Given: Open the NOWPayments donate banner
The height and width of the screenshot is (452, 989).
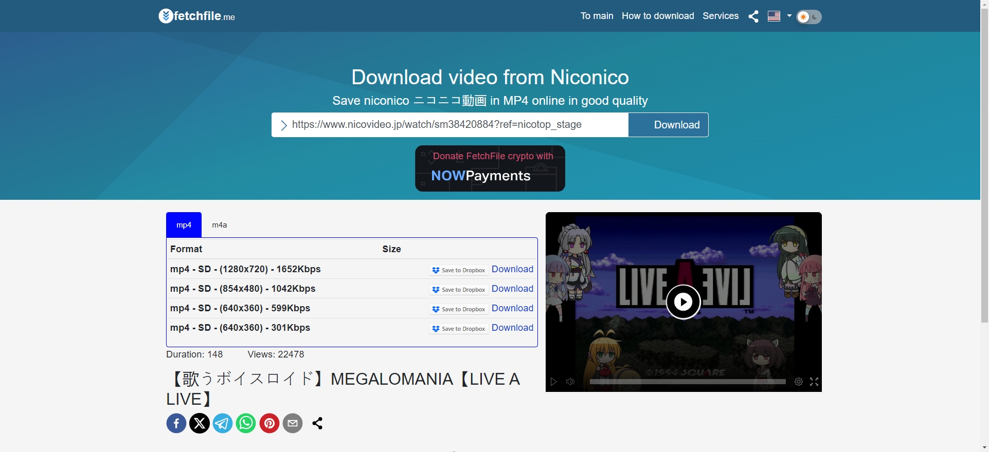Looking at the screenshot, I should click(x=490, y=168).
